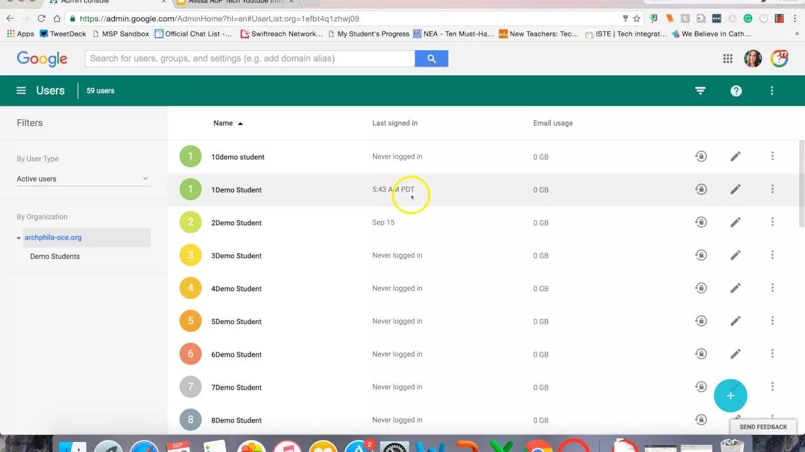Viewport: 805px width, 452px height.
Task: Reset password for 4Demo Student
Action: click(x=701, y=288)
